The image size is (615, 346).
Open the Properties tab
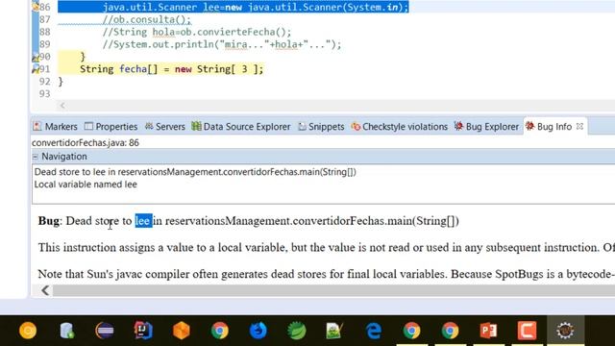point(111,127)
